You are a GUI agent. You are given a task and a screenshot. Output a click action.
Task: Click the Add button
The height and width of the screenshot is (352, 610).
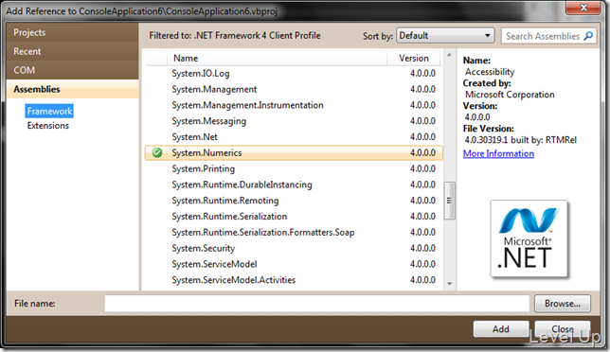[x=501, y=329]
